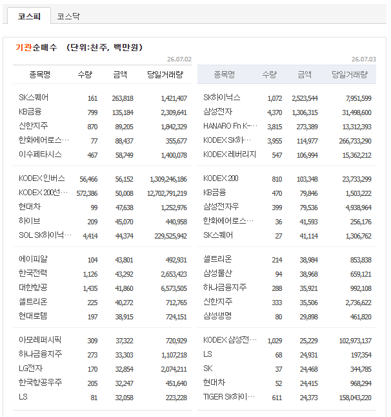The image size is (391, 417).
Task: Select the 하이브 stock link
Action: click(x=30, y=221)
